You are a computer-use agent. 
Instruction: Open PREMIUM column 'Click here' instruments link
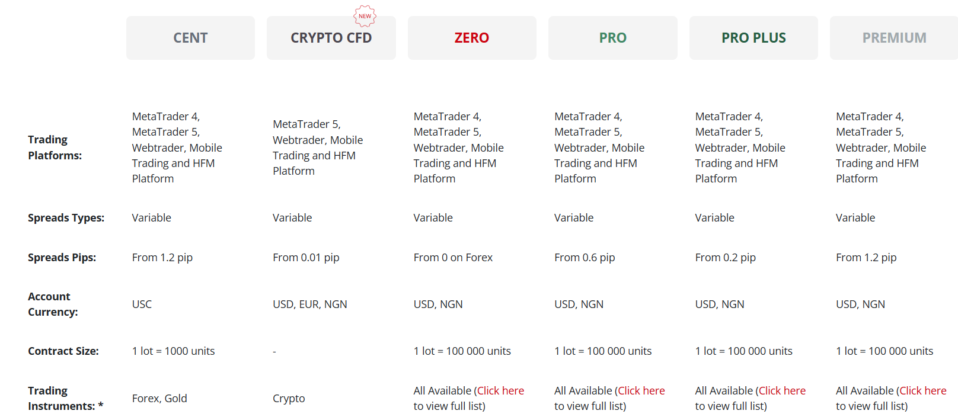pos(923,391)
